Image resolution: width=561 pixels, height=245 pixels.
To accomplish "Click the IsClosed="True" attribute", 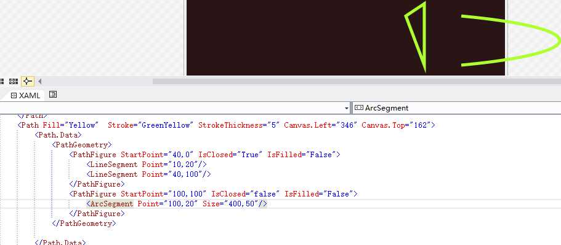I will click(230, 155).
